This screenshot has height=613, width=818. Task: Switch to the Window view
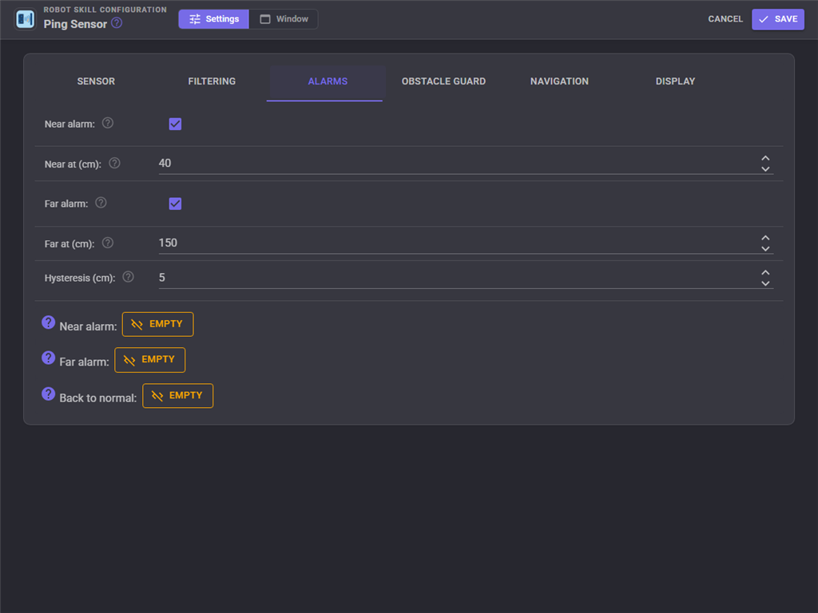284,19
